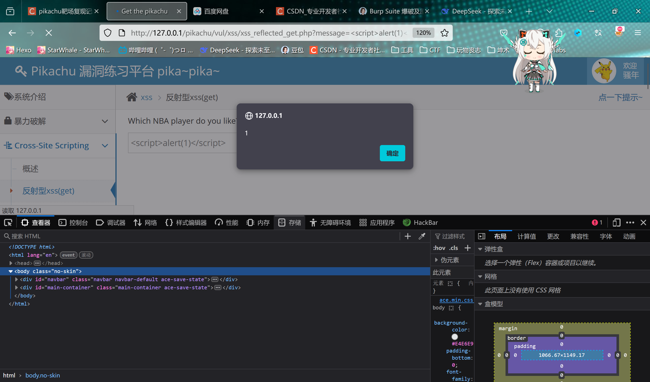The image size is (650, 382).
Task: Click the #E4E6E9 background color swatch
Action: [x=454, y=337]
